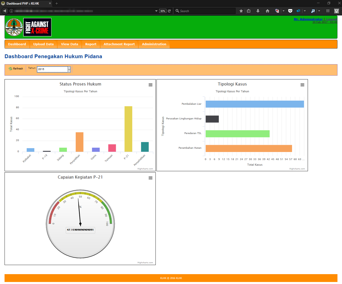Viewport: 342px width, 284px height.
Task: Open Firefox hamburger menu
Action: point(328,11)
